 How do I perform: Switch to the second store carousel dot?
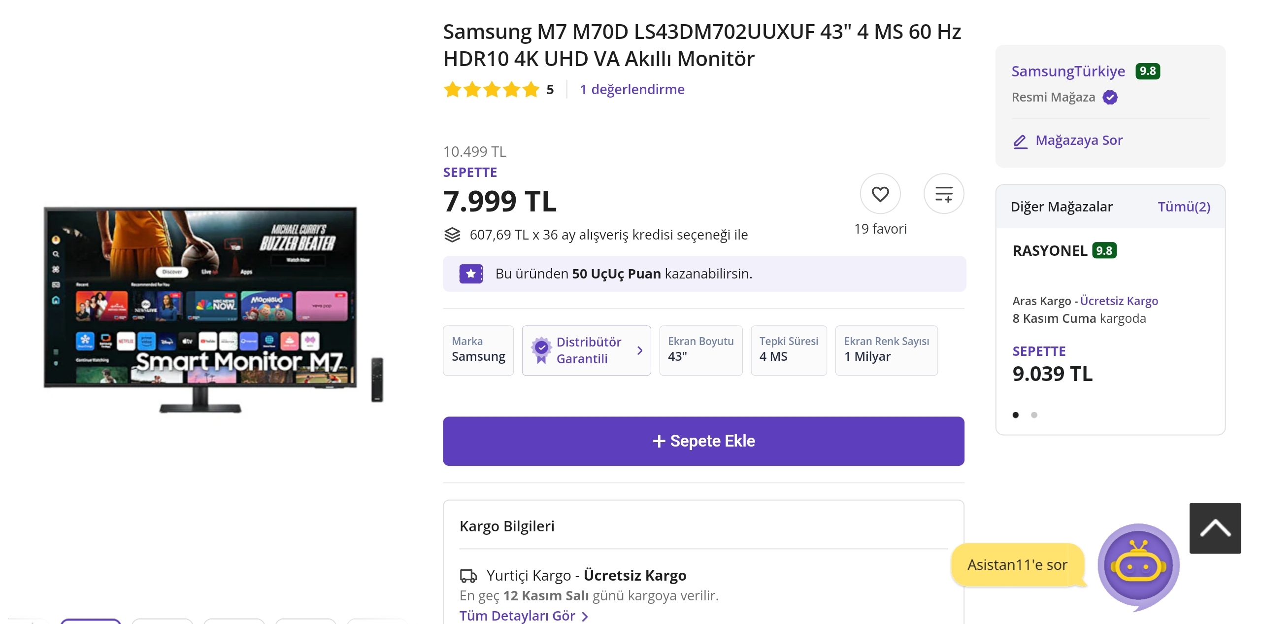point(1034,415)
